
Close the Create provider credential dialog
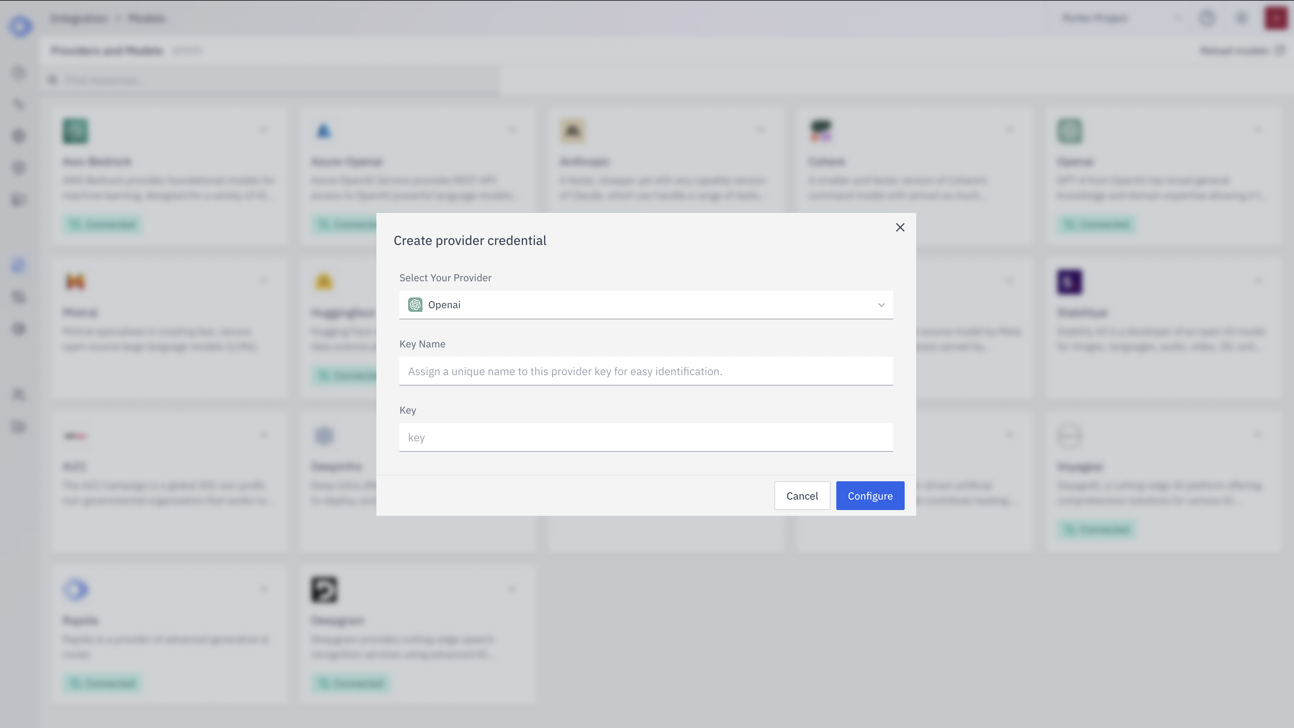tap(900, 227)
